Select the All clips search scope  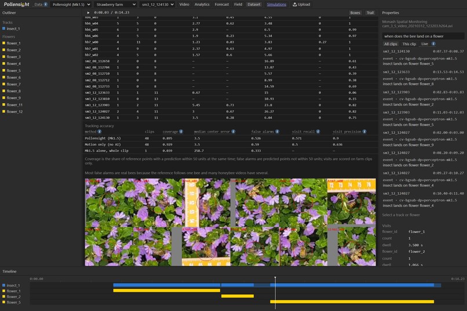391,44
